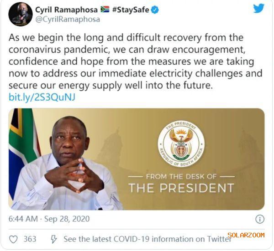Click the 6:44 AM Sep 28, 2020 timestamp
The height and width of the screenshot is (251, 274).
[x=49, y=219]
